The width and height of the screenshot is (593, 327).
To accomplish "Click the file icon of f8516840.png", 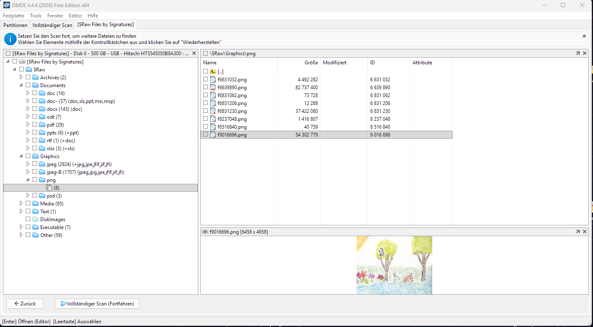I will 213,127.
